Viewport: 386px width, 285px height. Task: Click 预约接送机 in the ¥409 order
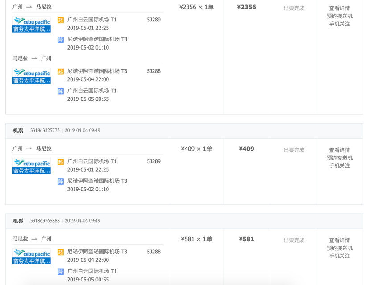340,158
